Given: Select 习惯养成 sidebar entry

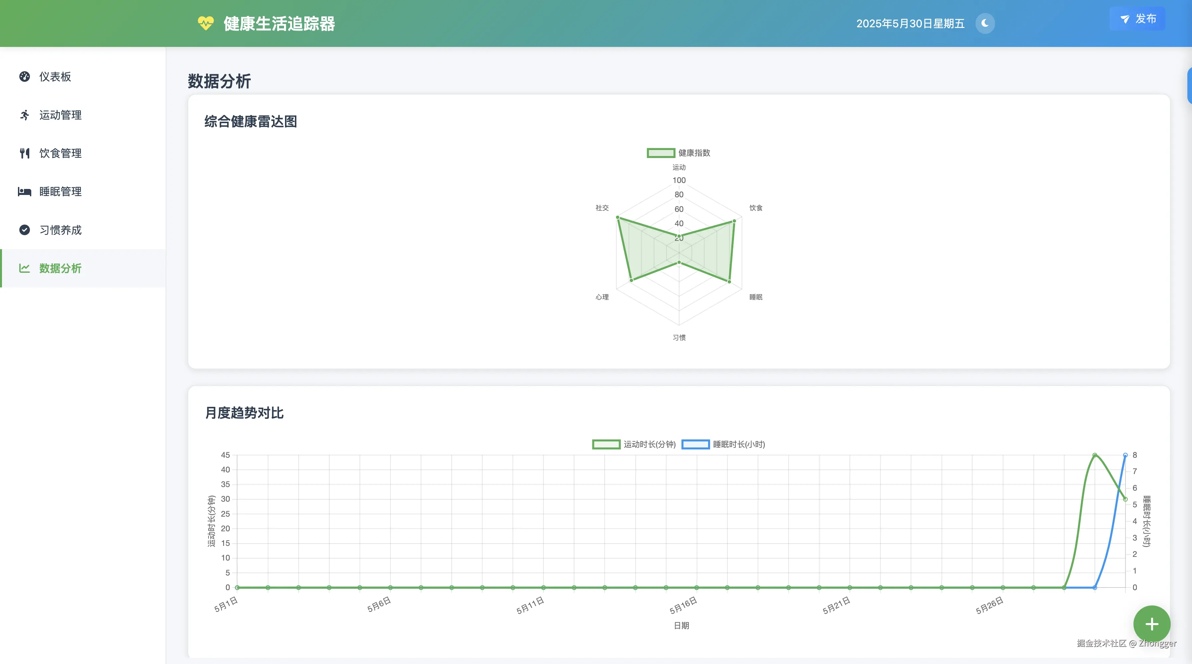Looking at the screenshot, I should [x=60, y=230].
